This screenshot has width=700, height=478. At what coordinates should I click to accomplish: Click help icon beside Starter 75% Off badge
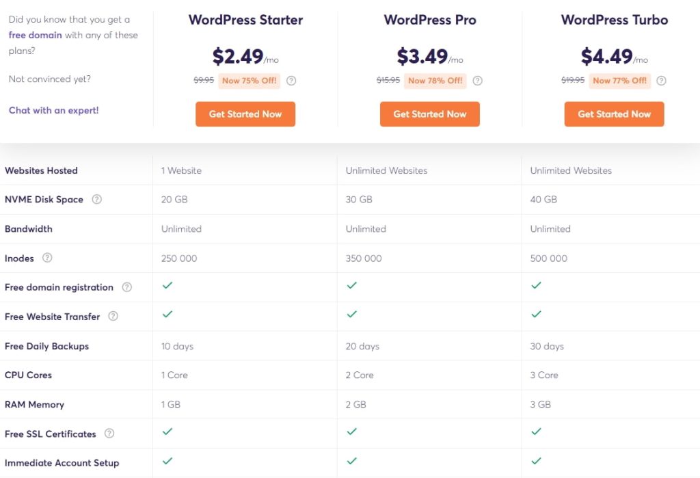point(291,81)
